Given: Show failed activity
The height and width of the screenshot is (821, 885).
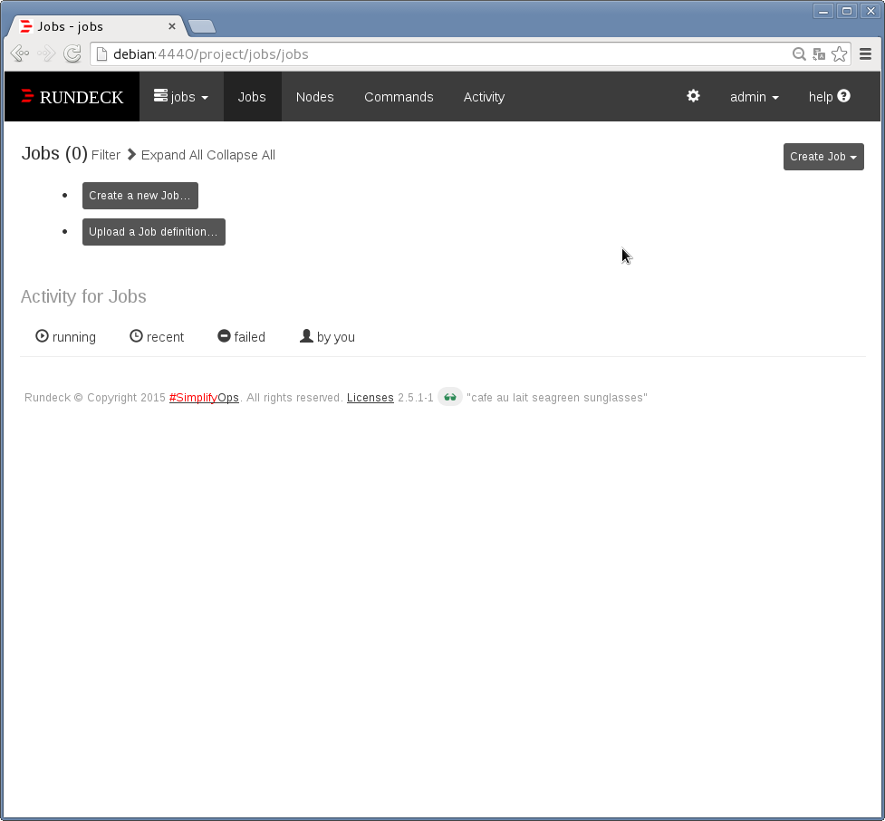Looking at the screenshot, I should (241, 336).
